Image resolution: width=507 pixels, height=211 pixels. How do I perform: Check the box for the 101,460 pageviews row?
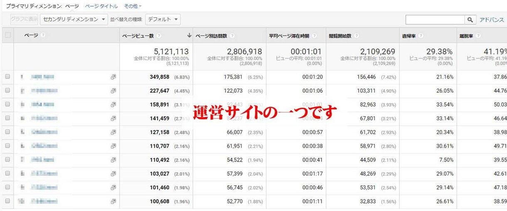7,188
